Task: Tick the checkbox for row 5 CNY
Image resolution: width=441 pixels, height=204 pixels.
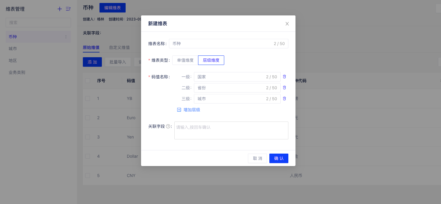Action: 88,176
